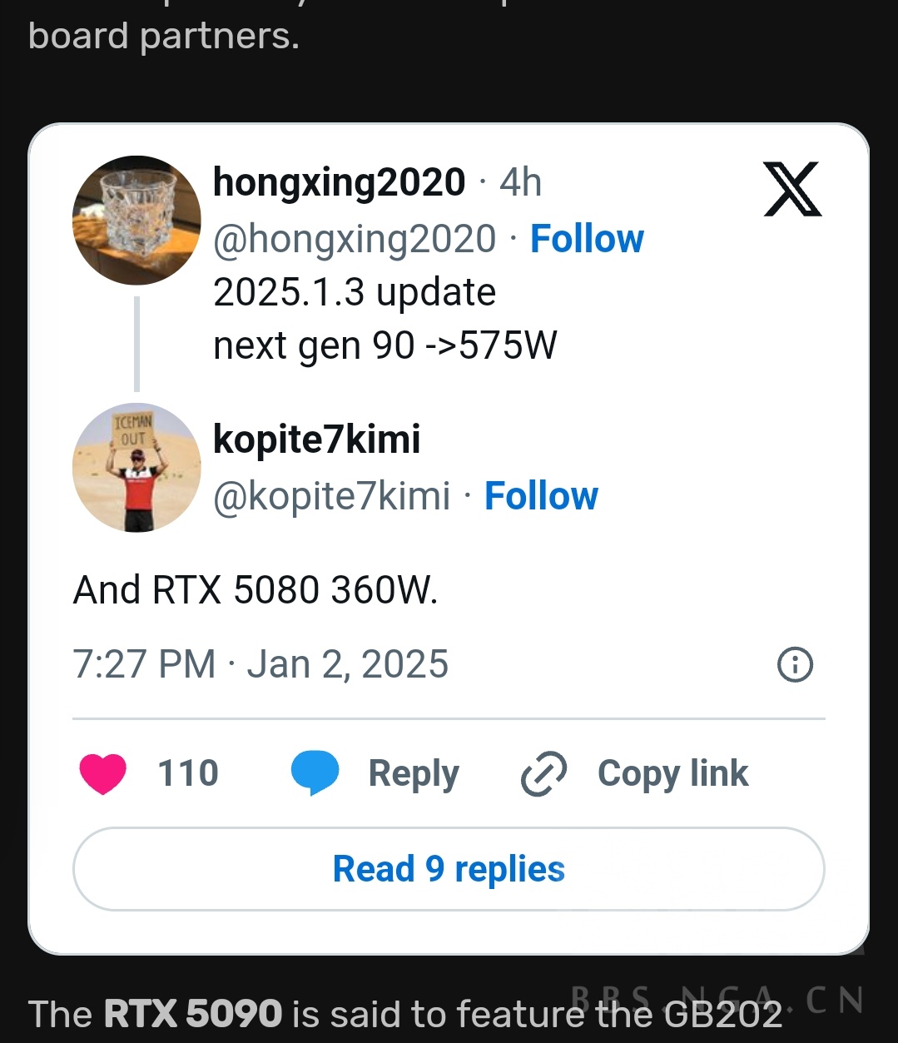The image size is (898, 1043).
Task: Click the Copy link text label
Action: 672,773
